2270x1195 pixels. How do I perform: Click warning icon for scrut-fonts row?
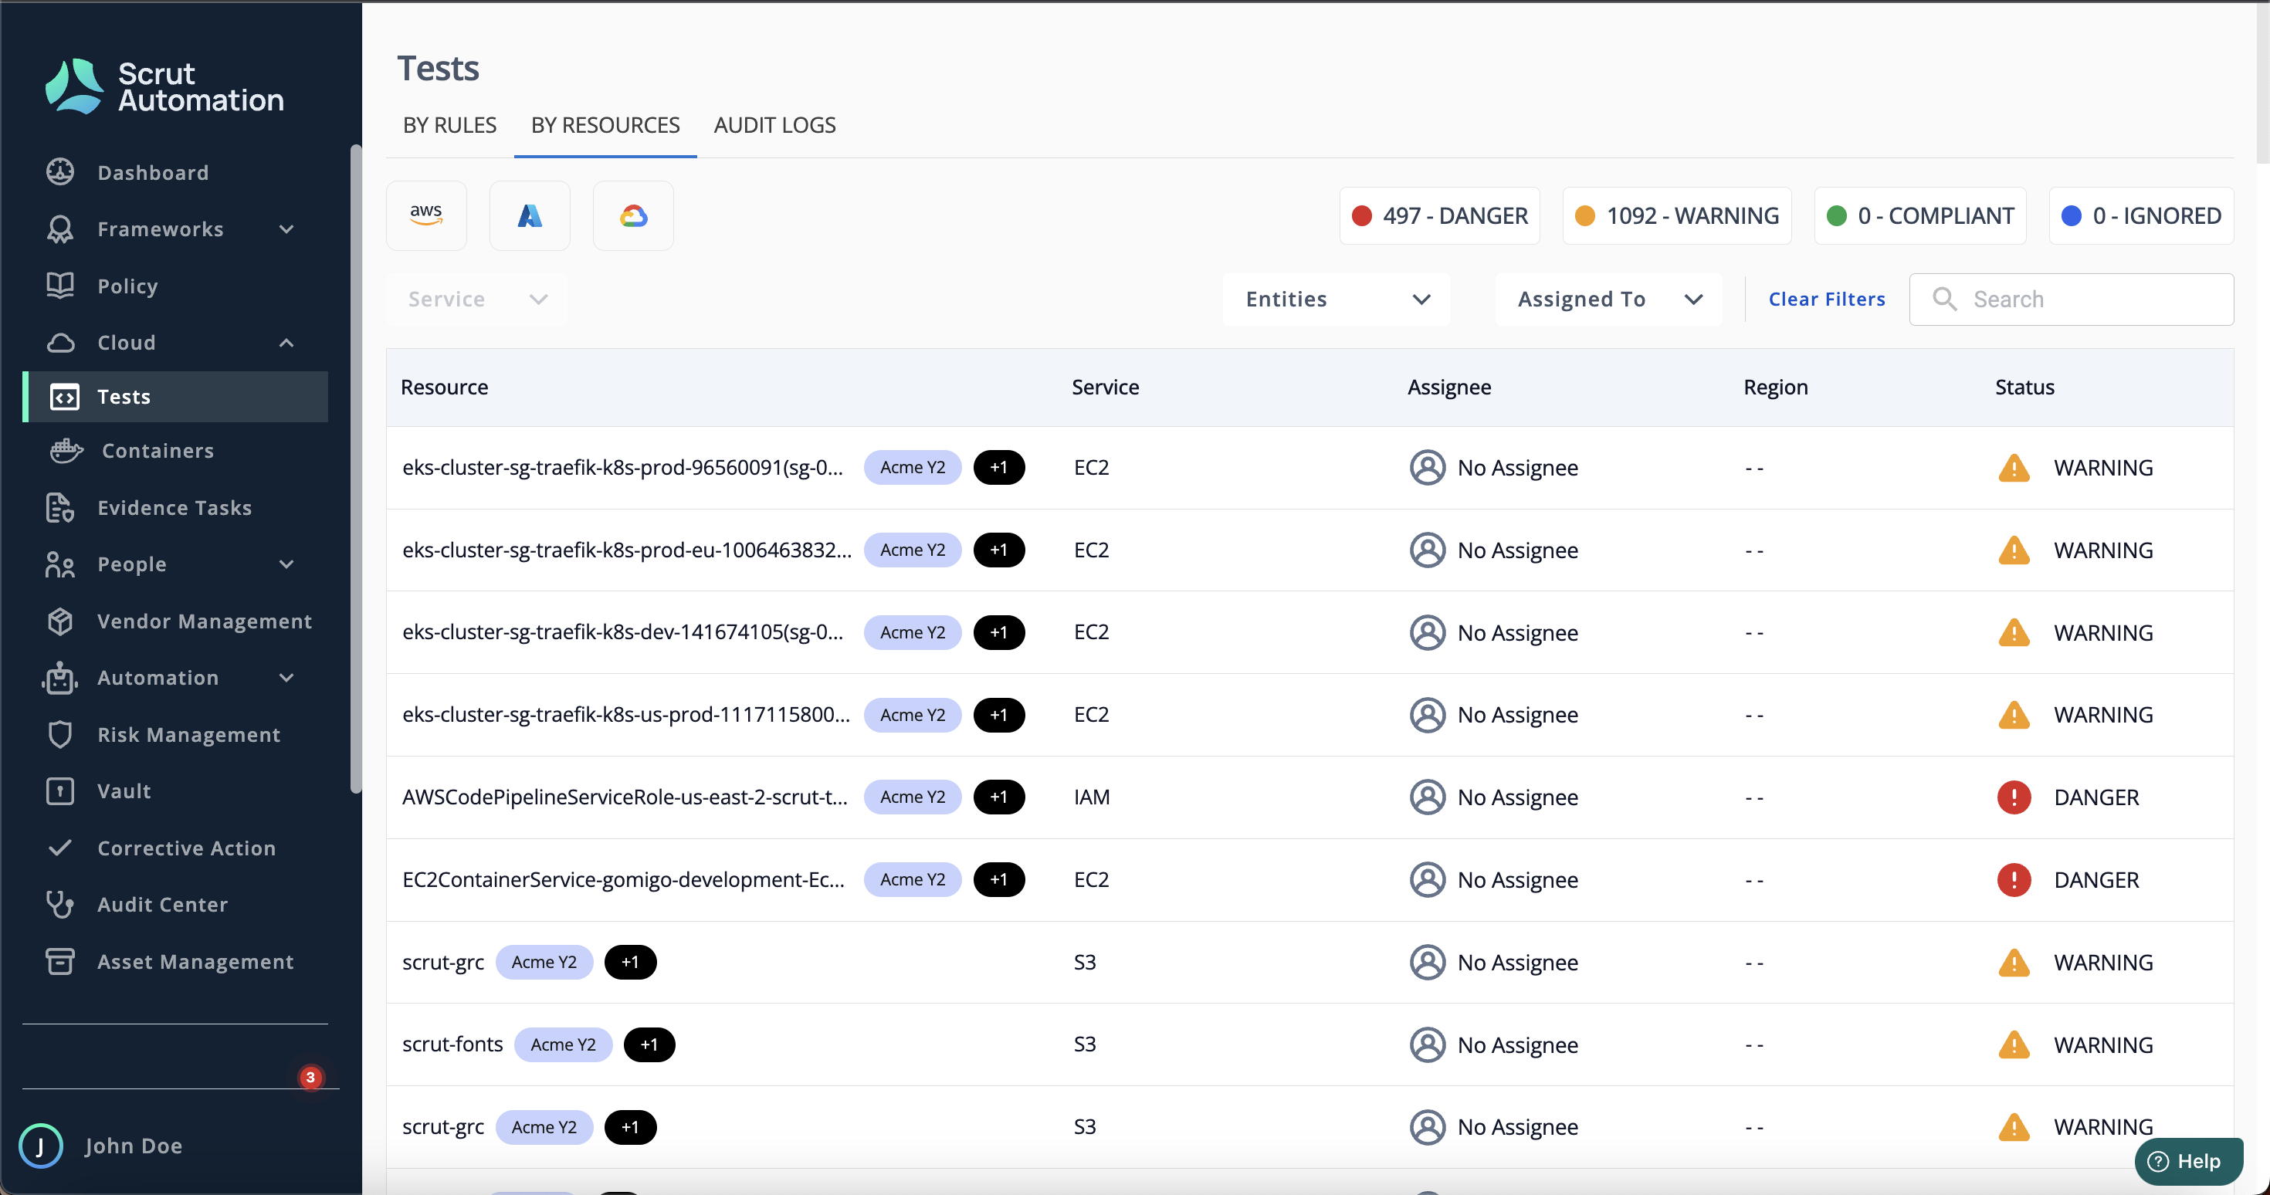pyautogui.click(x=2014, y=1044)
